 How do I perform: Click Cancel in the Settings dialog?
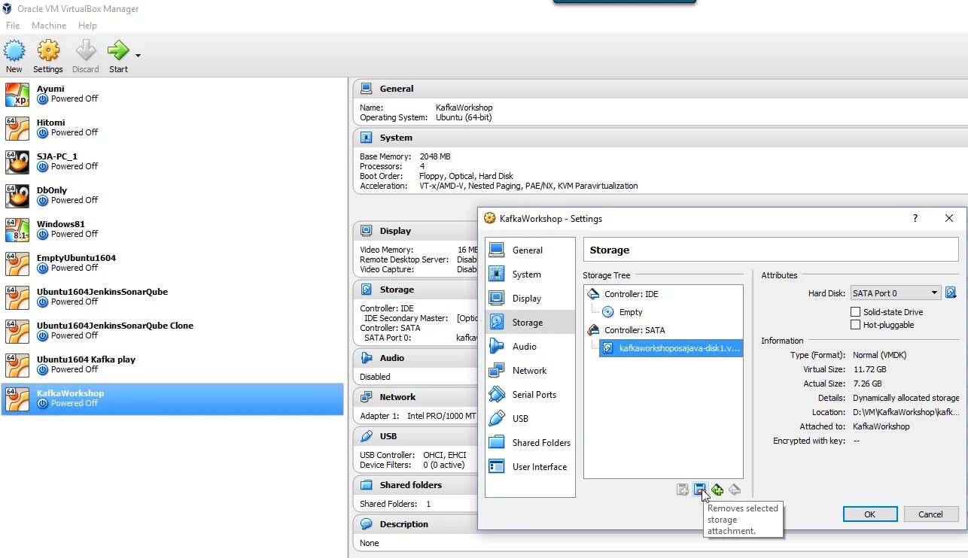click(930, 514)
